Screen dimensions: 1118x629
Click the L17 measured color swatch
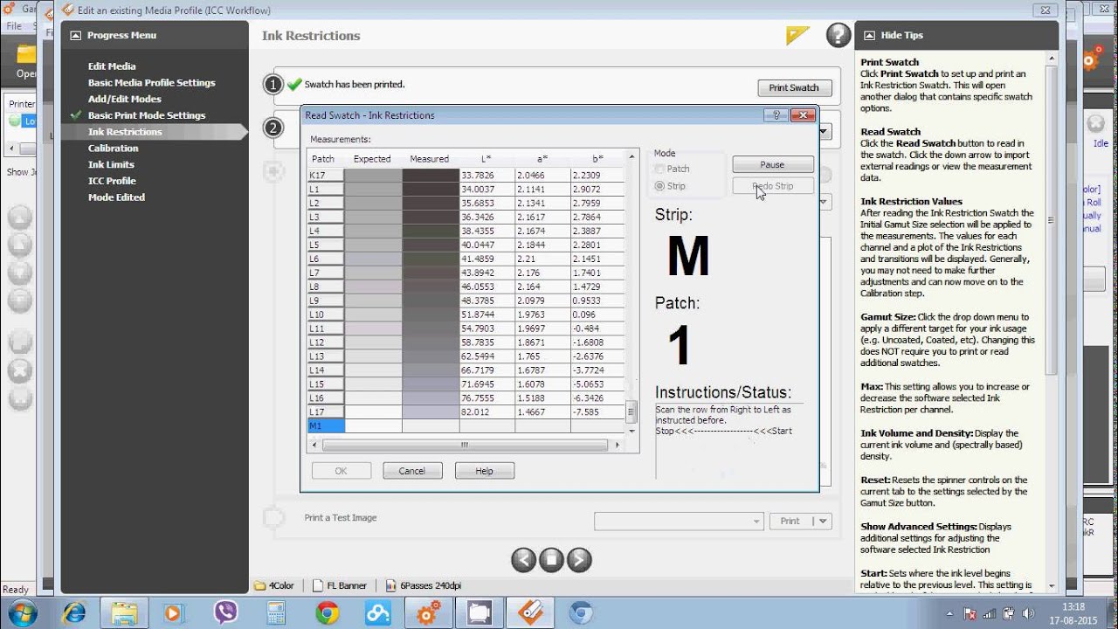431,412
